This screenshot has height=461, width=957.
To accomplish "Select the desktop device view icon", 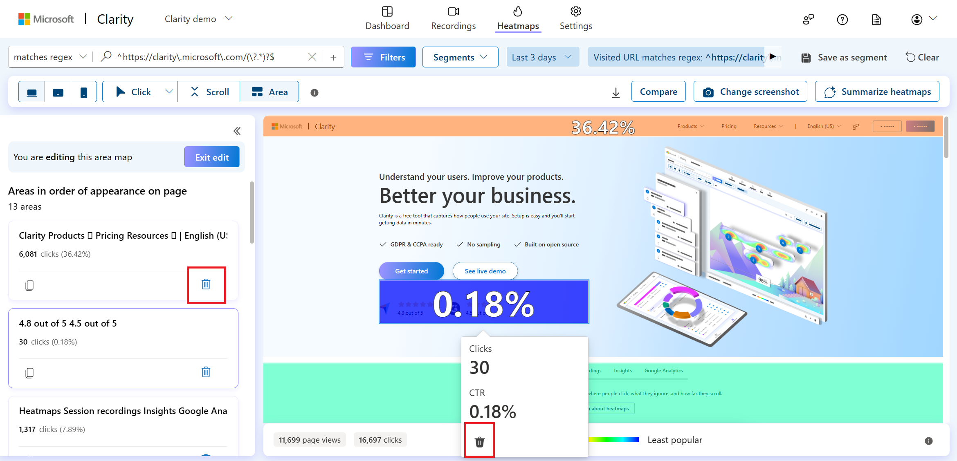I will pyautogui.click(x=32, y=92).
